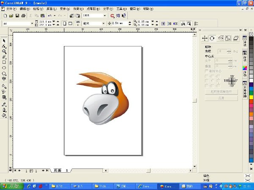The image size is (254, 190).
Task: Pick the white color swatch
Action: click(251, 80)
